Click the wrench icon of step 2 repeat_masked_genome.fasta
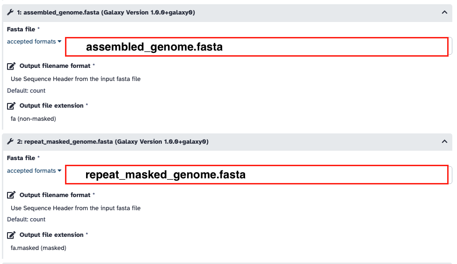Screen dimensions: 457x264 coord(10,141)
